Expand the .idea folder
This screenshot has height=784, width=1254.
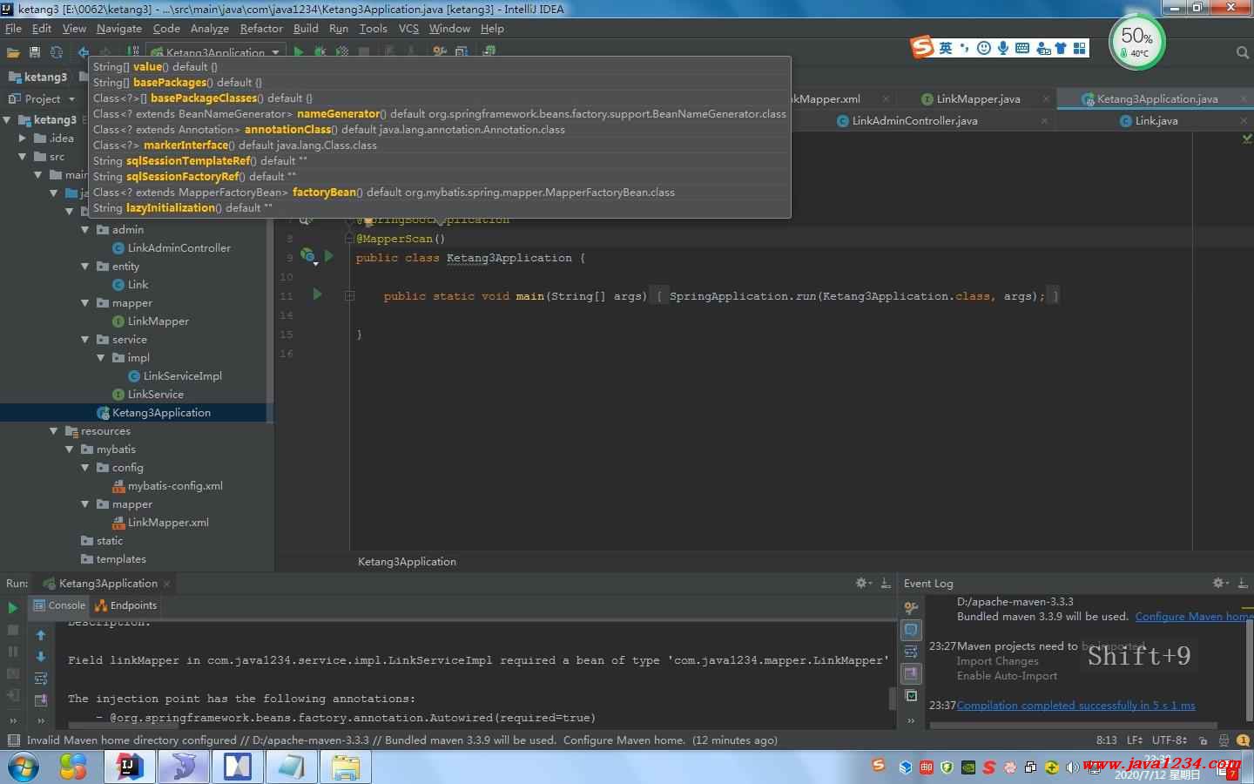[24, 138]
